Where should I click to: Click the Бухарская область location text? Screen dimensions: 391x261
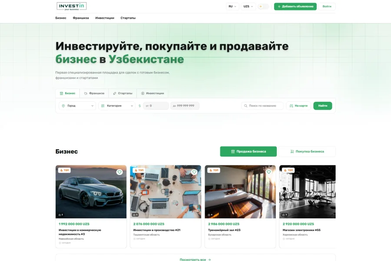point(219,235)
